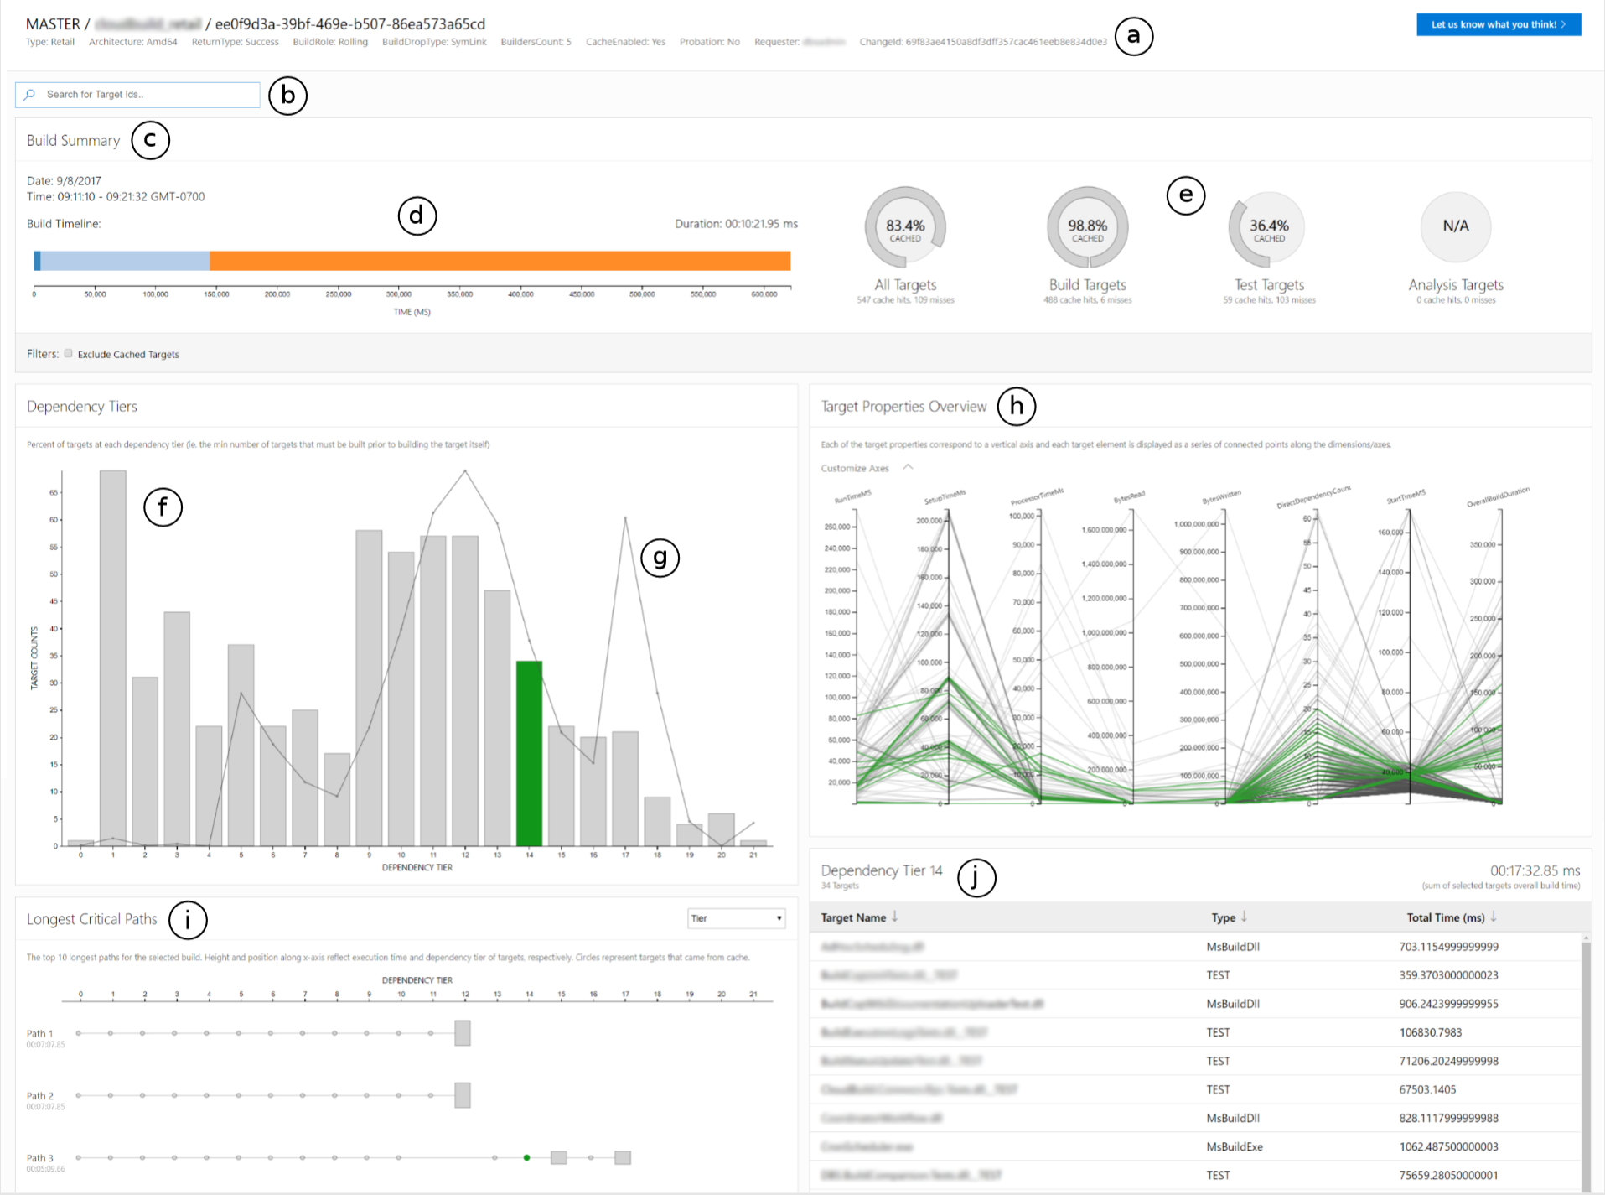The image size is (1605, 1195).
Task: Sort the table by the Target Name arrow
Action: (x=895, y=917)
